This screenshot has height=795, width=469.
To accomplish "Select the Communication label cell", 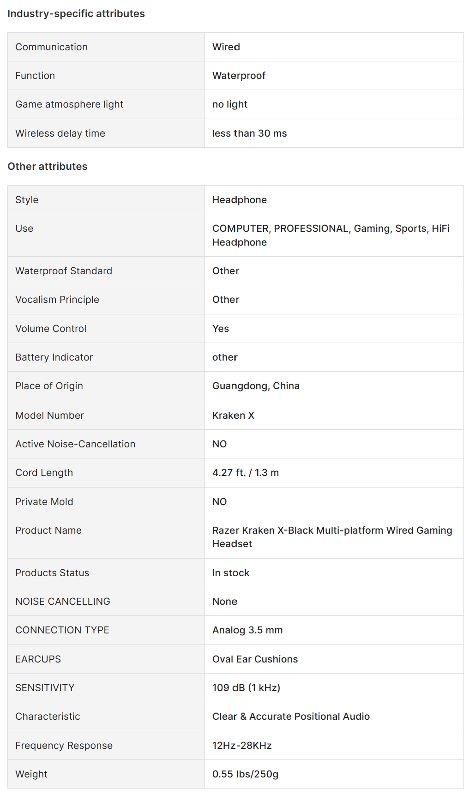I will pyautogui.click(x=51, y=47).
